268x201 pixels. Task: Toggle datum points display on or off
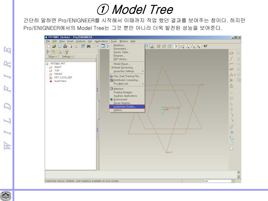[x=193, y=46]
